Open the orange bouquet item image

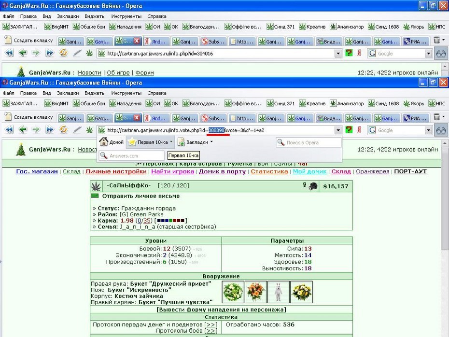pos(256,292)
